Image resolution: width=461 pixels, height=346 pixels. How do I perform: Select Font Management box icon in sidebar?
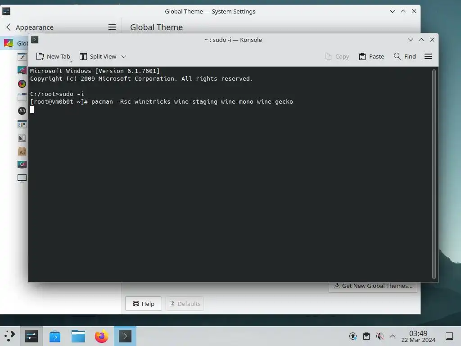(22, 151)
